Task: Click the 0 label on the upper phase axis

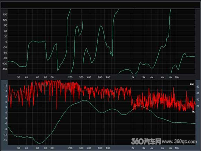Action: (x=6, y=42)
